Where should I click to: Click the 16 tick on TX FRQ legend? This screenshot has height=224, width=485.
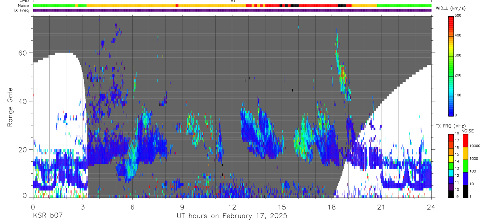click(457, 147)
